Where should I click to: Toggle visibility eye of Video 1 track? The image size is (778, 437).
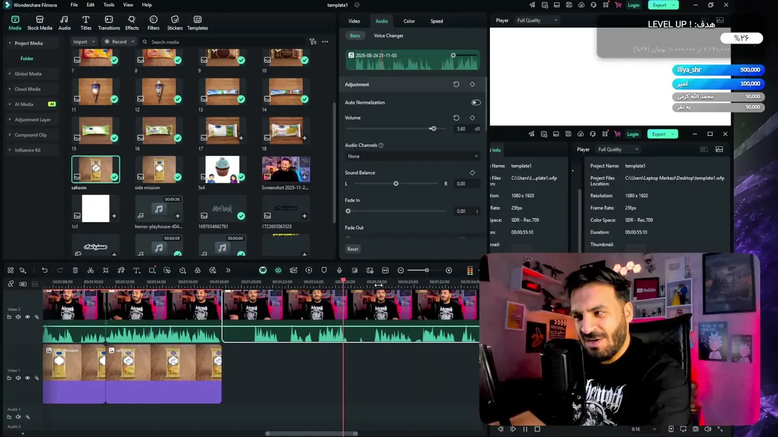27,378
